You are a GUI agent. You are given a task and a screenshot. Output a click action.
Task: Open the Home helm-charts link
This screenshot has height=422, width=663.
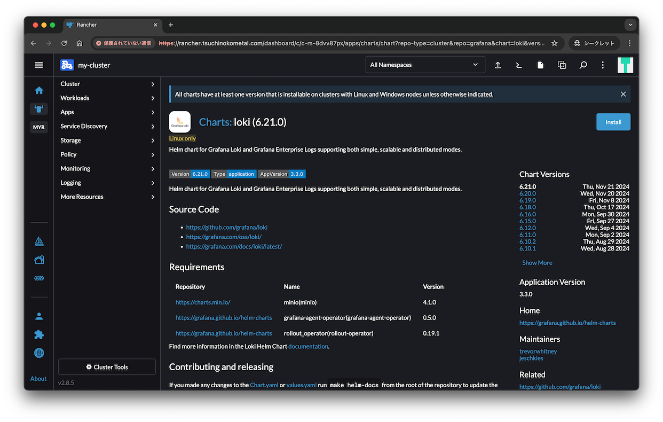click(x=567, y=323)
